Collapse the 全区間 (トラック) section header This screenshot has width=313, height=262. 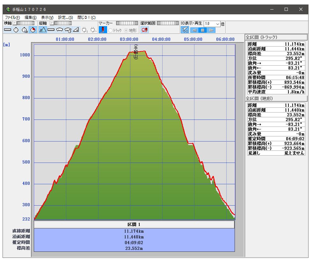(276, 37)
